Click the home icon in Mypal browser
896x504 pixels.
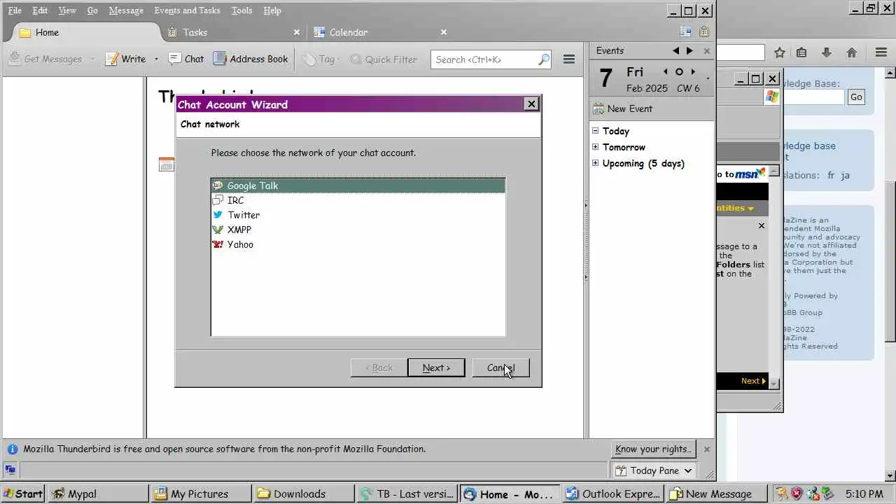click(852, 52)
